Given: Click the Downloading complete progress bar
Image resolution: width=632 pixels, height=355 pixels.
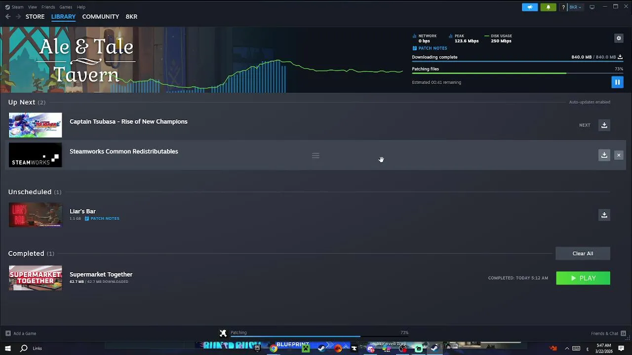Looking at the screenshot, I should coord(517,62).
